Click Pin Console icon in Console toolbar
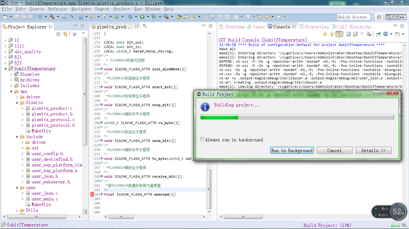Viewport: 409px width, 229px height. (x=378, y=34)
